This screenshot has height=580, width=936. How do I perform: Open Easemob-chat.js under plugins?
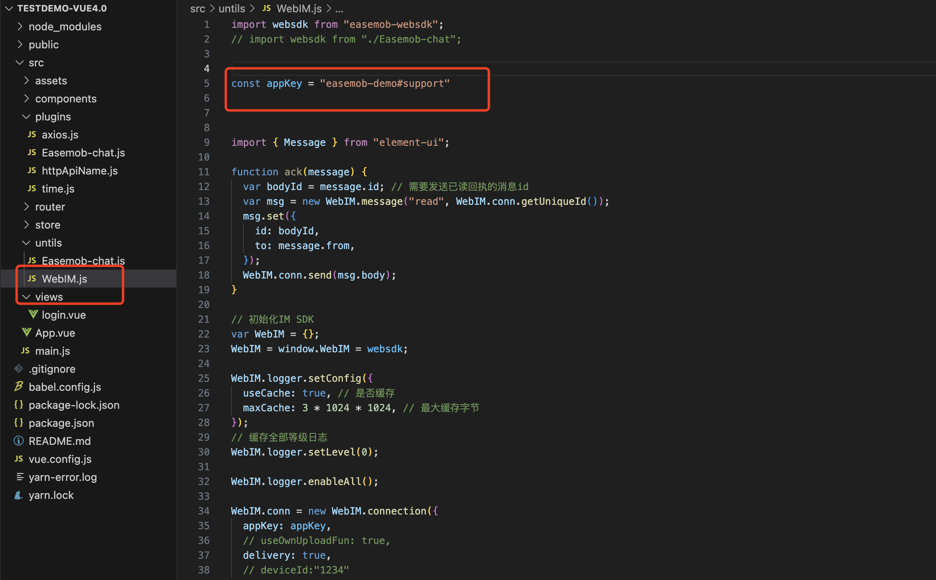(83, 153)
